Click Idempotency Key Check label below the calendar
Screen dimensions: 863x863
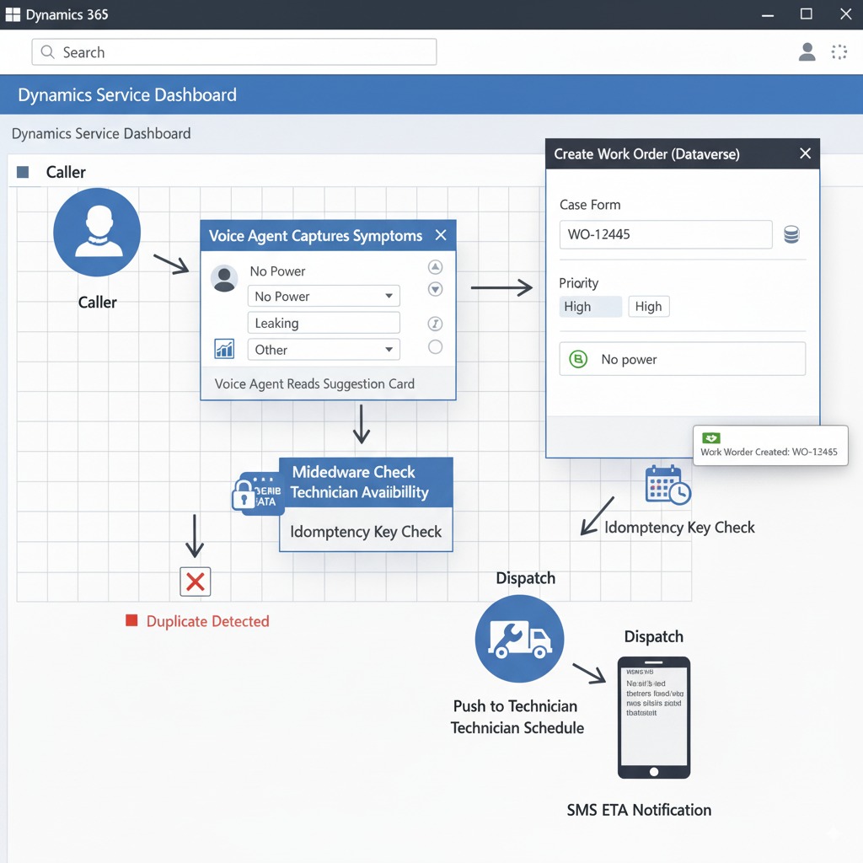679,528
